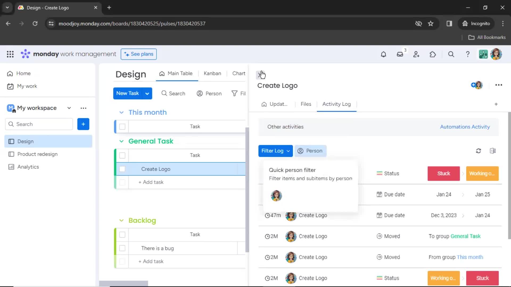
Task: Toggle checkbox for Create Logo task
Action: (x=122, y=169)
